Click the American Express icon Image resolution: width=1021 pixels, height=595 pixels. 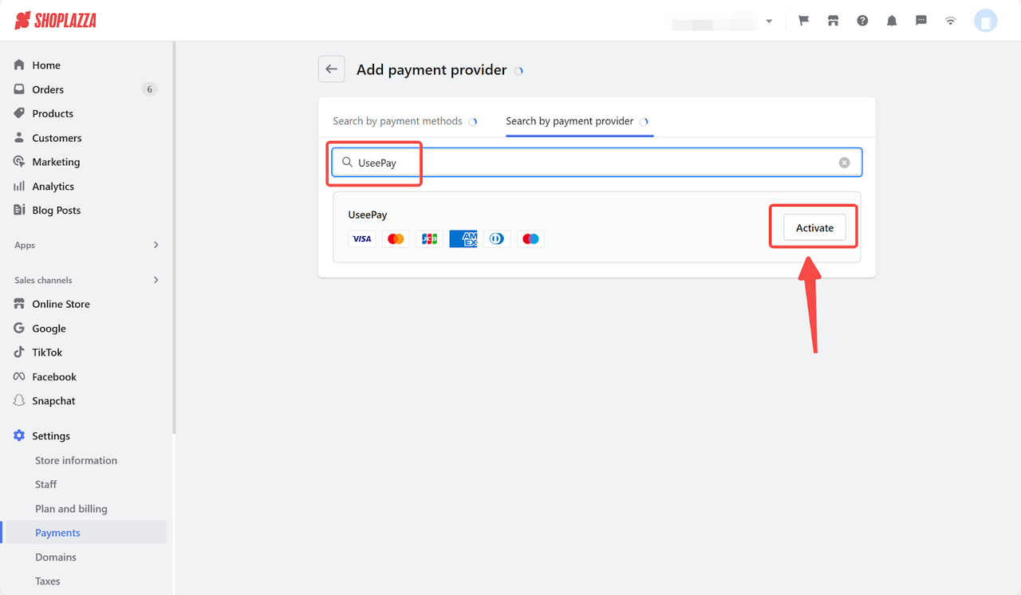tap(463, 238)
